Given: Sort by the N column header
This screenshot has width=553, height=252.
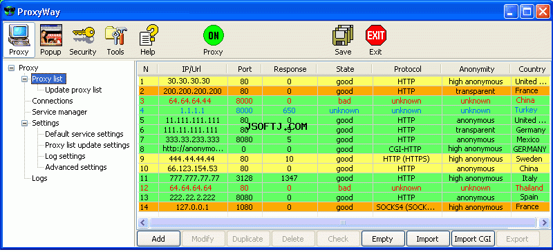Looking at the screenshot, I should pos(147,69).
